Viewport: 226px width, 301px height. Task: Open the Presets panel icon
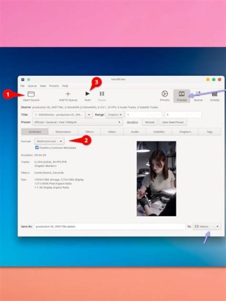164,93
